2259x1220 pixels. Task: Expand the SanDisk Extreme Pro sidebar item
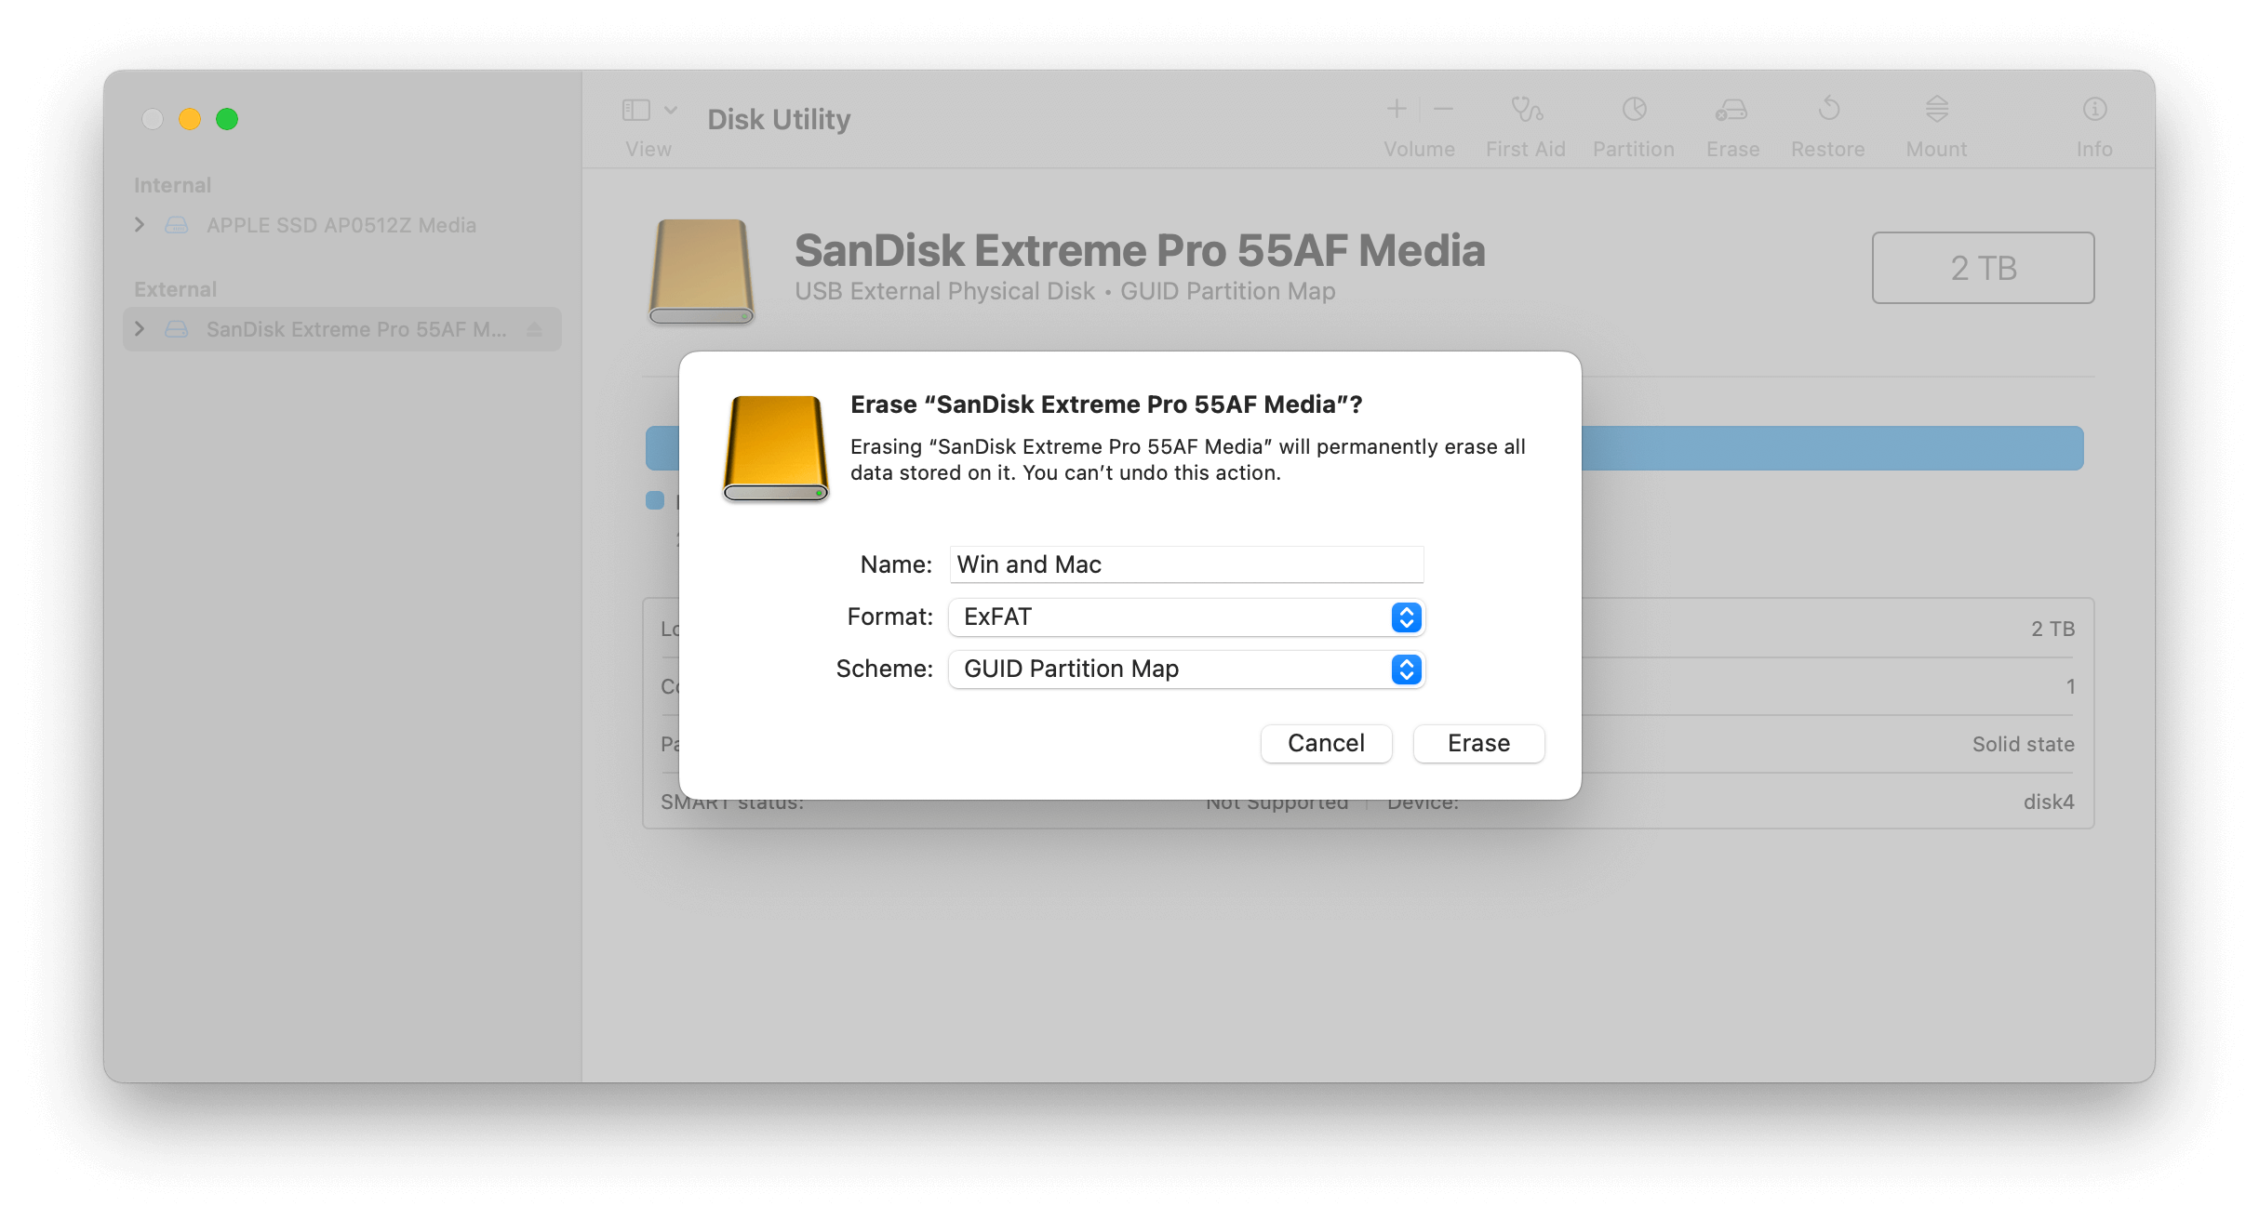pyautogui.click(x=140, y=329)
